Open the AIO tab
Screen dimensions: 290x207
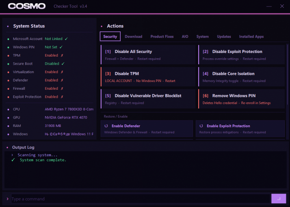click(x=185, y=36)
